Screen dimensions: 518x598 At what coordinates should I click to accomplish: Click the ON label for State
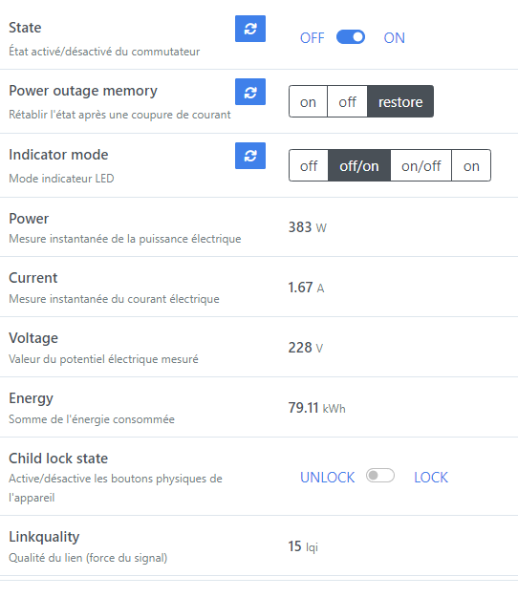394,38
